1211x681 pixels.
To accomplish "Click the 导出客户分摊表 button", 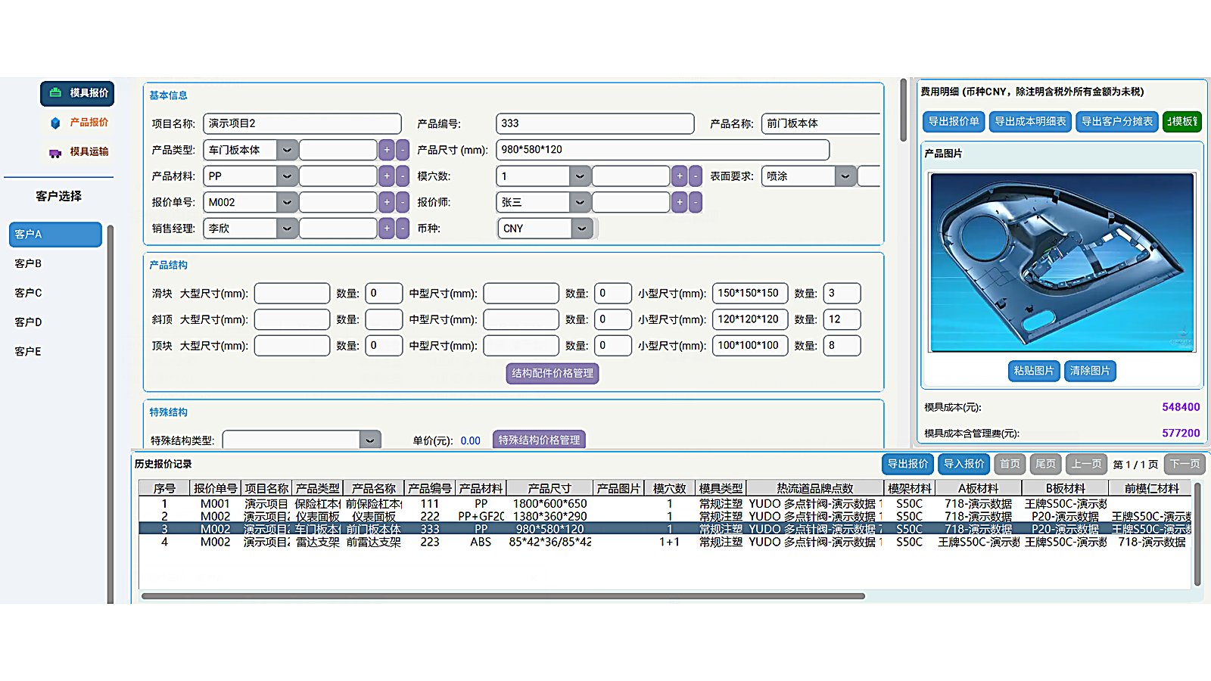I will (1117, 122).
